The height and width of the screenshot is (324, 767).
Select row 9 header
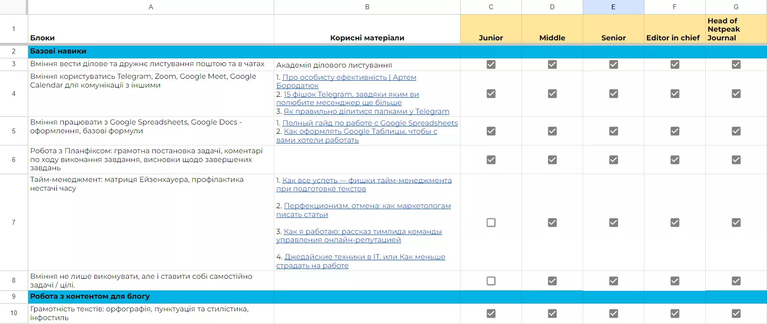pyautogui.click(x=14, y=296)
